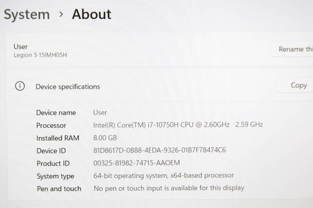Screen dimensions: 313x208
Task: Click the Installed RAM label
Action: [58, 138]
